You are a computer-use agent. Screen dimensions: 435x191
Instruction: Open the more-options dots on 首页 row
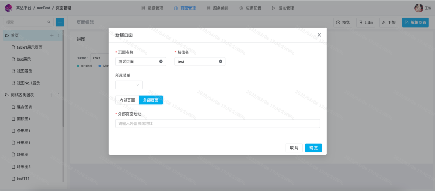[58, 35]
